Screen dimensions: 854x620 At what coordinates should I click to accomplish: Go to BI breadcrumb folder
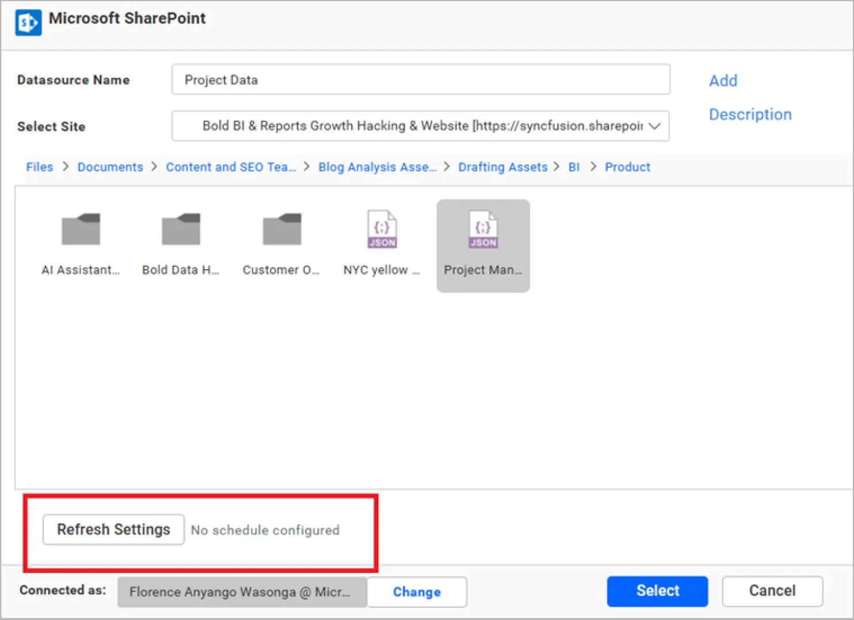pos(574,167)
